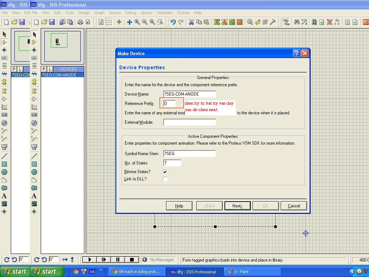Click the External Module input field
Screen dimensions: 369x277
[x=190, y=122]
